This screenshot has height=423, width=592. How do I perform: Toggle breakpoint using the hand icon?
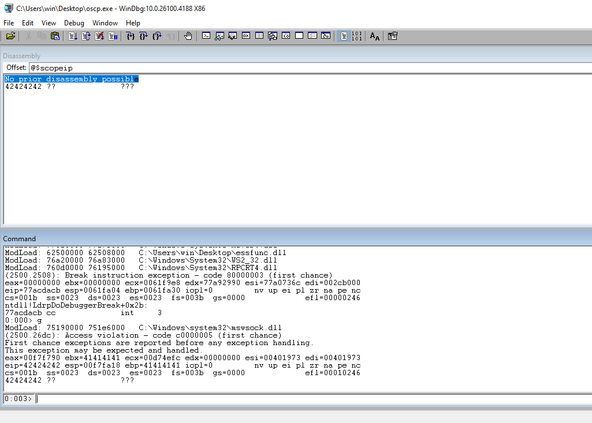click(188, 36)
